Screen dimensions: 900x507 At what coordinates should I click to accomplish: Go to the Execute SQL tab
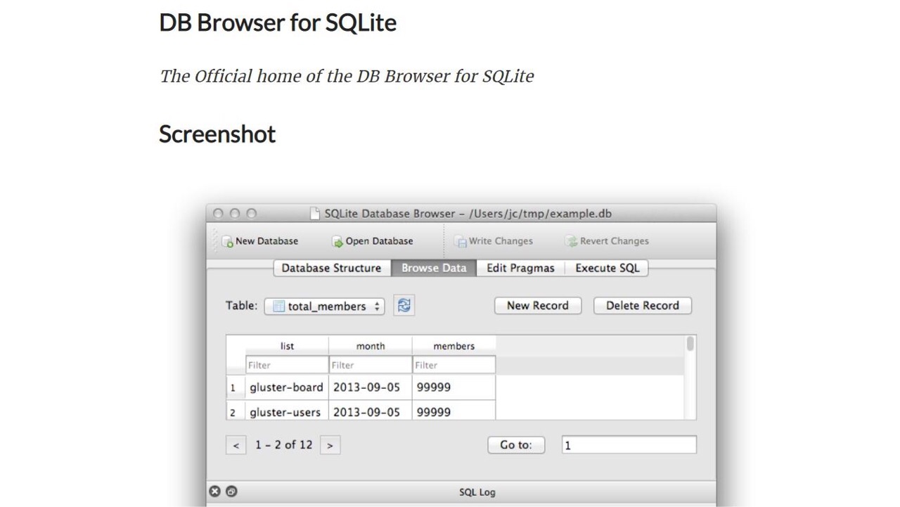607,268
